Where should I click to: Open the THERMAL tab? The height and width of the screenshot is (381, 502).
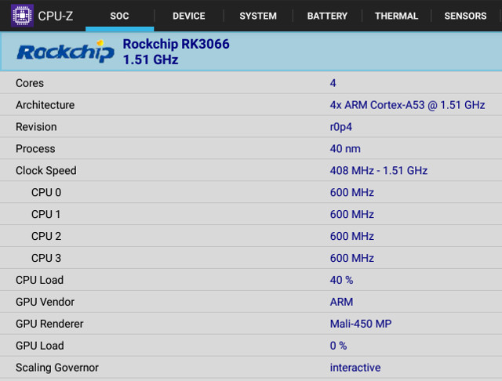pyautogui.click(x=396, y=16)
